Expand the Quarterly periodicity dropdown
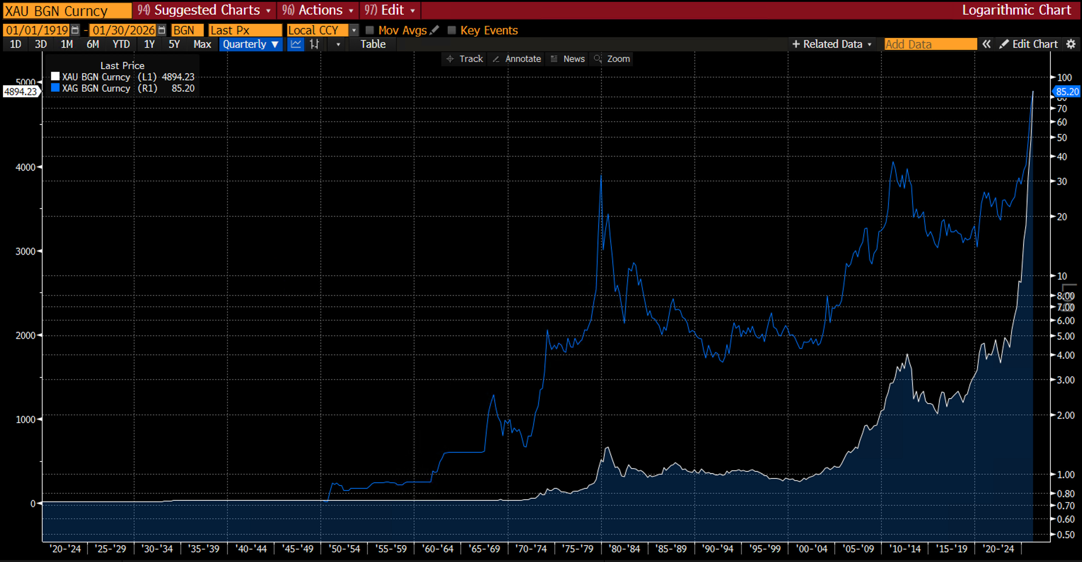 pos(251,44)
